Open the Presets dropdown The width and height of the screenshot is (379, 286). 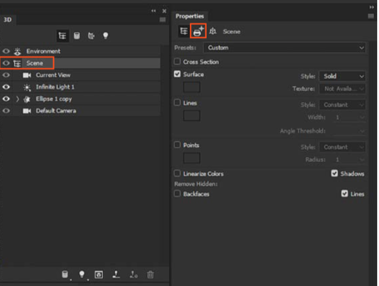coord(284,47)
